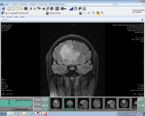The width and height of the screenshot is (145, 116).
Task: Click the grey left arrow beside Stacked Series
Action: point(84,13)
